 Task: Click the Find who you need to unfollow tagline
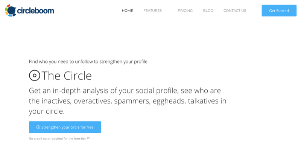88,62
